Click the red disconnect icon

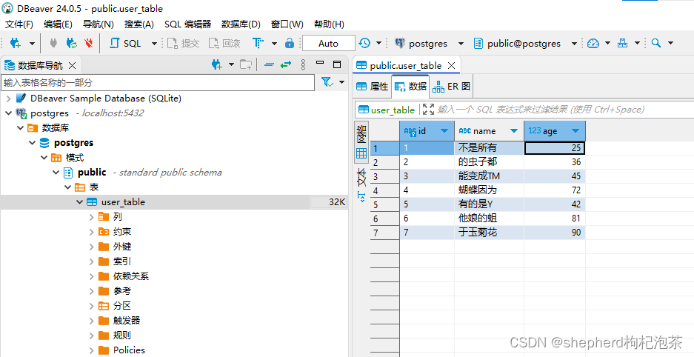point(89,43)
